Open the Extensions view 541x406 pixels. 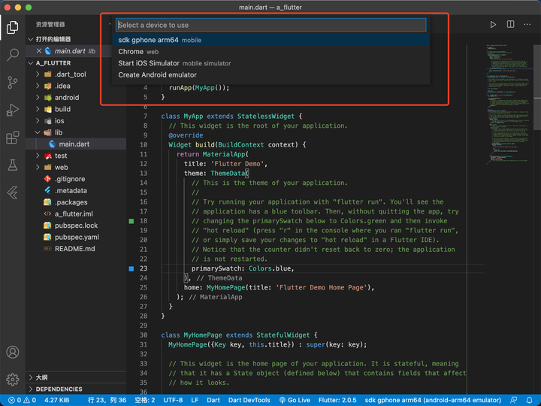[x=13, y=138]
